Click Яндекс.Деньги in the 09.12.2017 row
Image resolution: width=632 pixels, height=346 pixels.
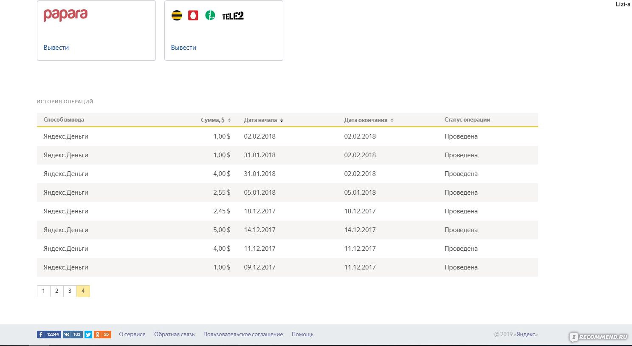pos(66,267)
